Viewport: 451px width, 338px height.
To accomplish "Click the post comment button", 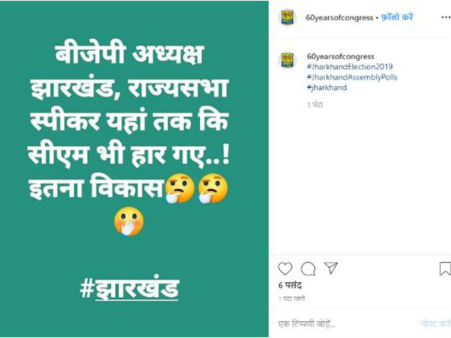I will click(436, 324).
